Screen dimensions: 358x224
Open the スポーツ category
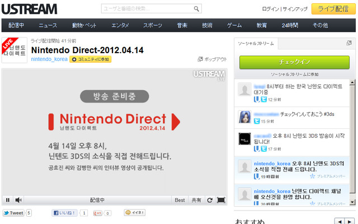153,25
